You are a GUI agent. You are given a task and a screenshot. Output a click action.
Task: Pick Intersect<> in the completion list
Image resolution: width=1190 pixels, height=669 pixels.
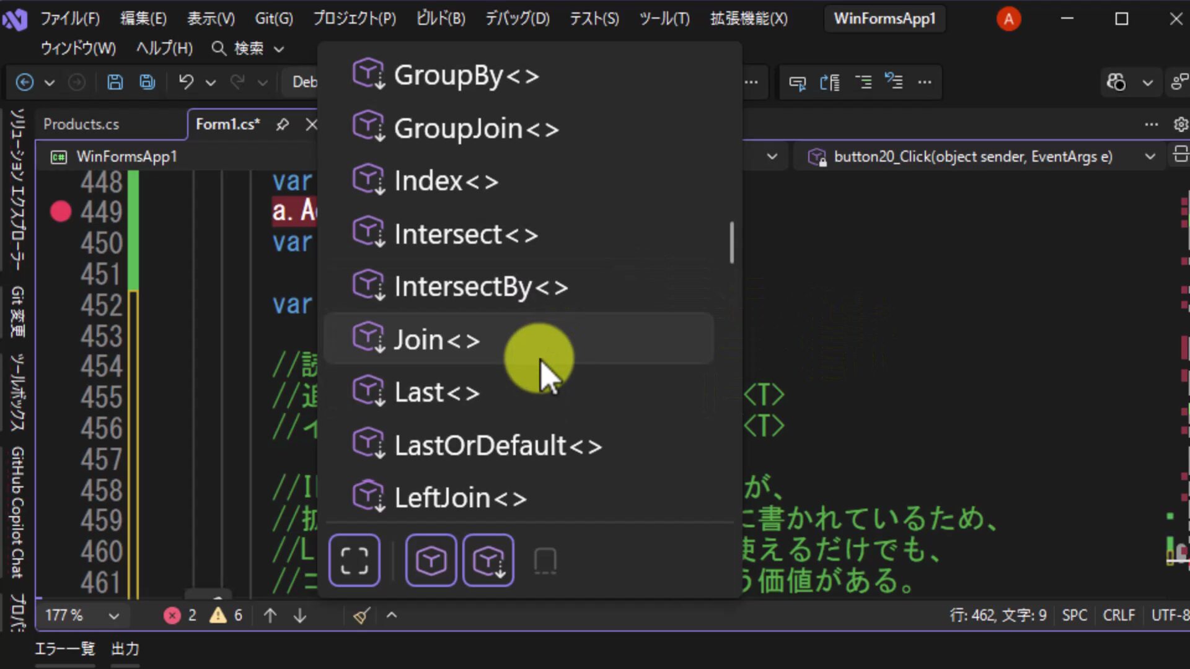(519, 234)
